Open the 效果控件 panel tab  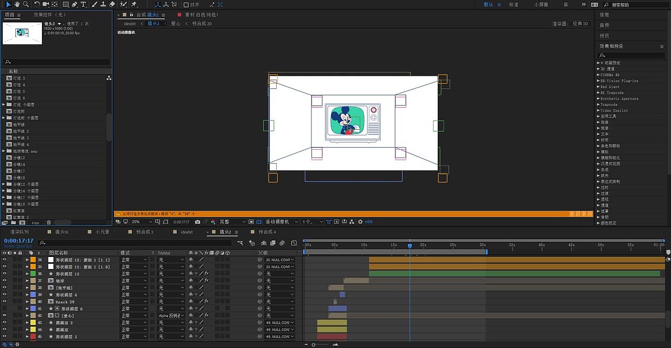coord(49,15)
